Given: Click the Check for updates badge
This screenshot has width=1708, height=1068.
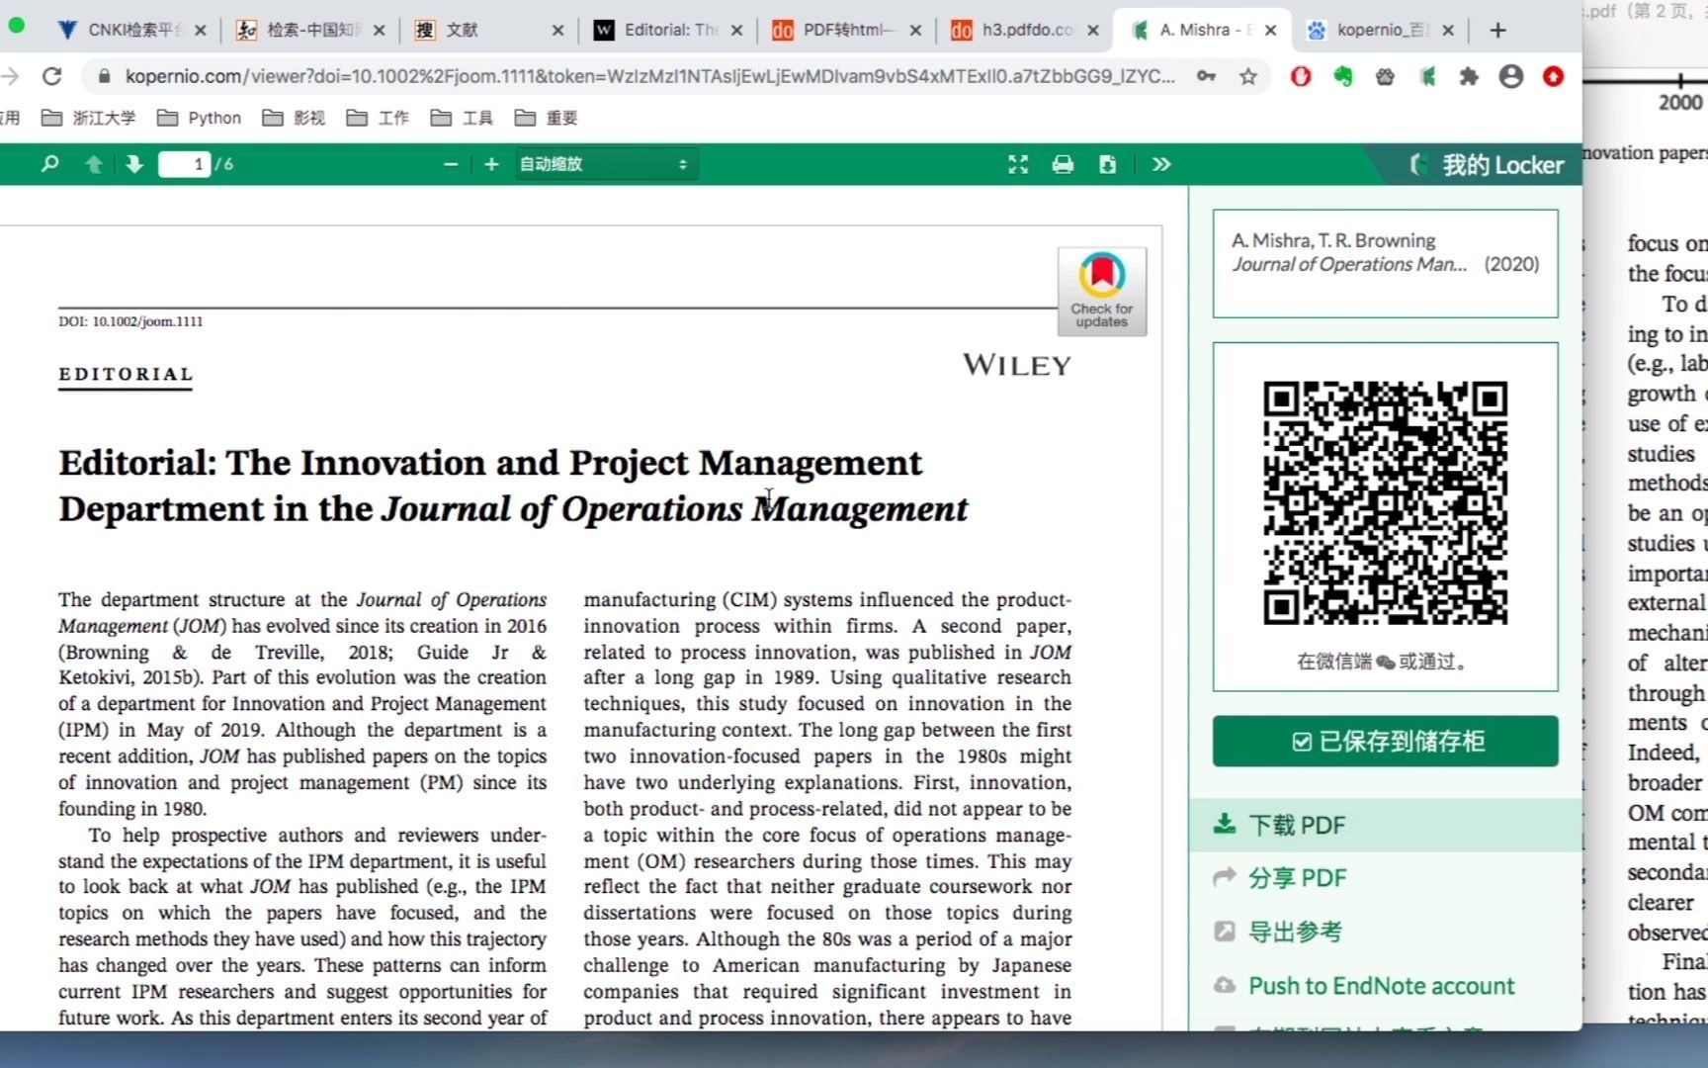Looking at the screenshot, I should pyautogui.click(x=1102, y=292).
